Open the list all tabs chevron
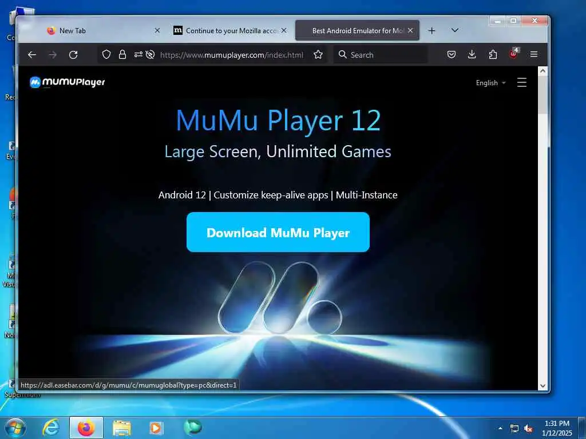 (x=455, y=30)
